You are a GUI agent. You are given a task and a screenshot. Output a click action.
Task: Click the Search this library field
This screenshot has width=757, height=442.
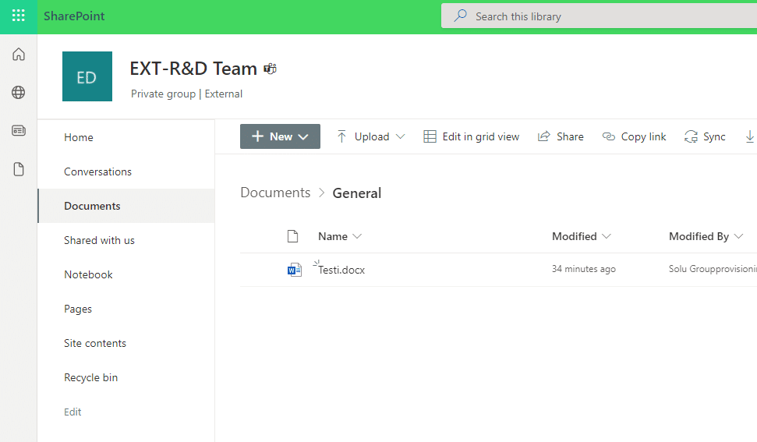tap(599, 16)
